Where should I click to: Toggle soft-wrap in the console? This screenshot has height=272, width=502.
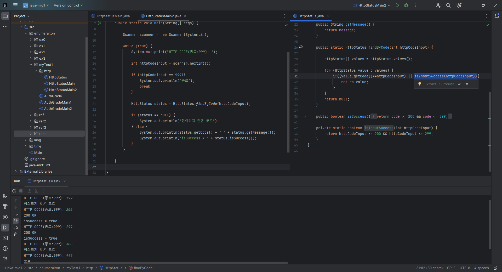(16, 214)
